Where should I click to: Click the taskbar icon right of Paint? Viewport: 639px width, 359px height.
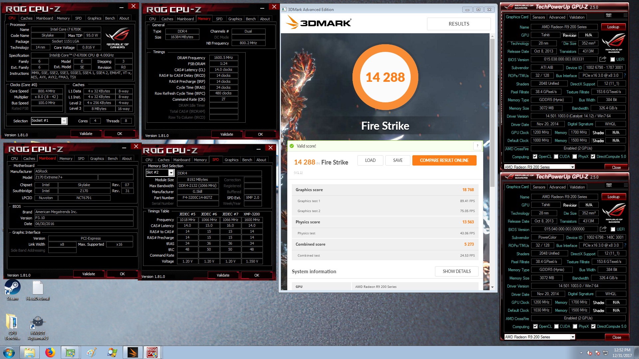[112, 352]
